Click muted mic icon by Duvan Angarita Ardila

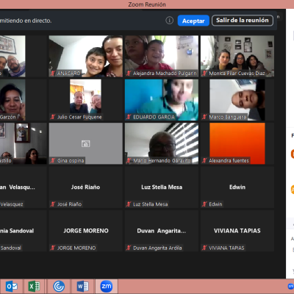point(129,248)
